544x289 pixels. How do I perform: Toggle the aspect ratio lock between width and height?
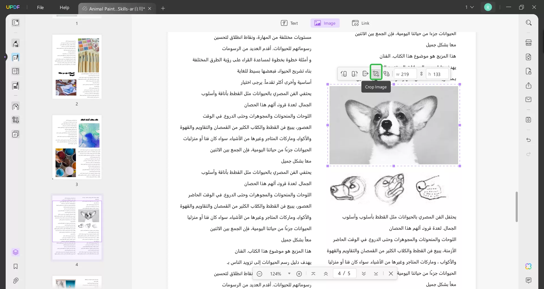421,74
